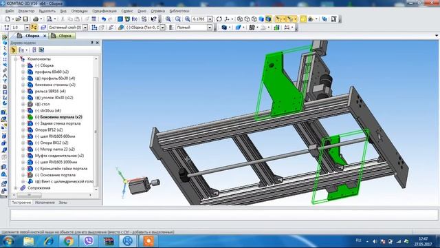Select Муфта соединительная (x2) component
440x248 pixels.
59,156
